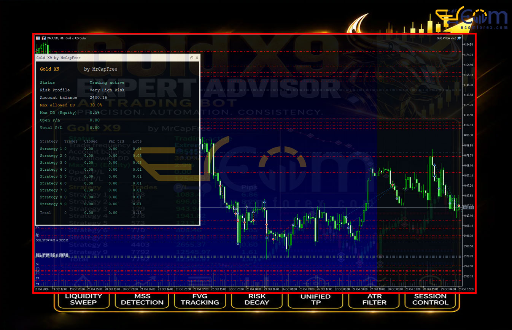The height and width of the screenshot is (330, 512).
Task: Click the RISK DECAY feature badge
Action: coord(257,299)
